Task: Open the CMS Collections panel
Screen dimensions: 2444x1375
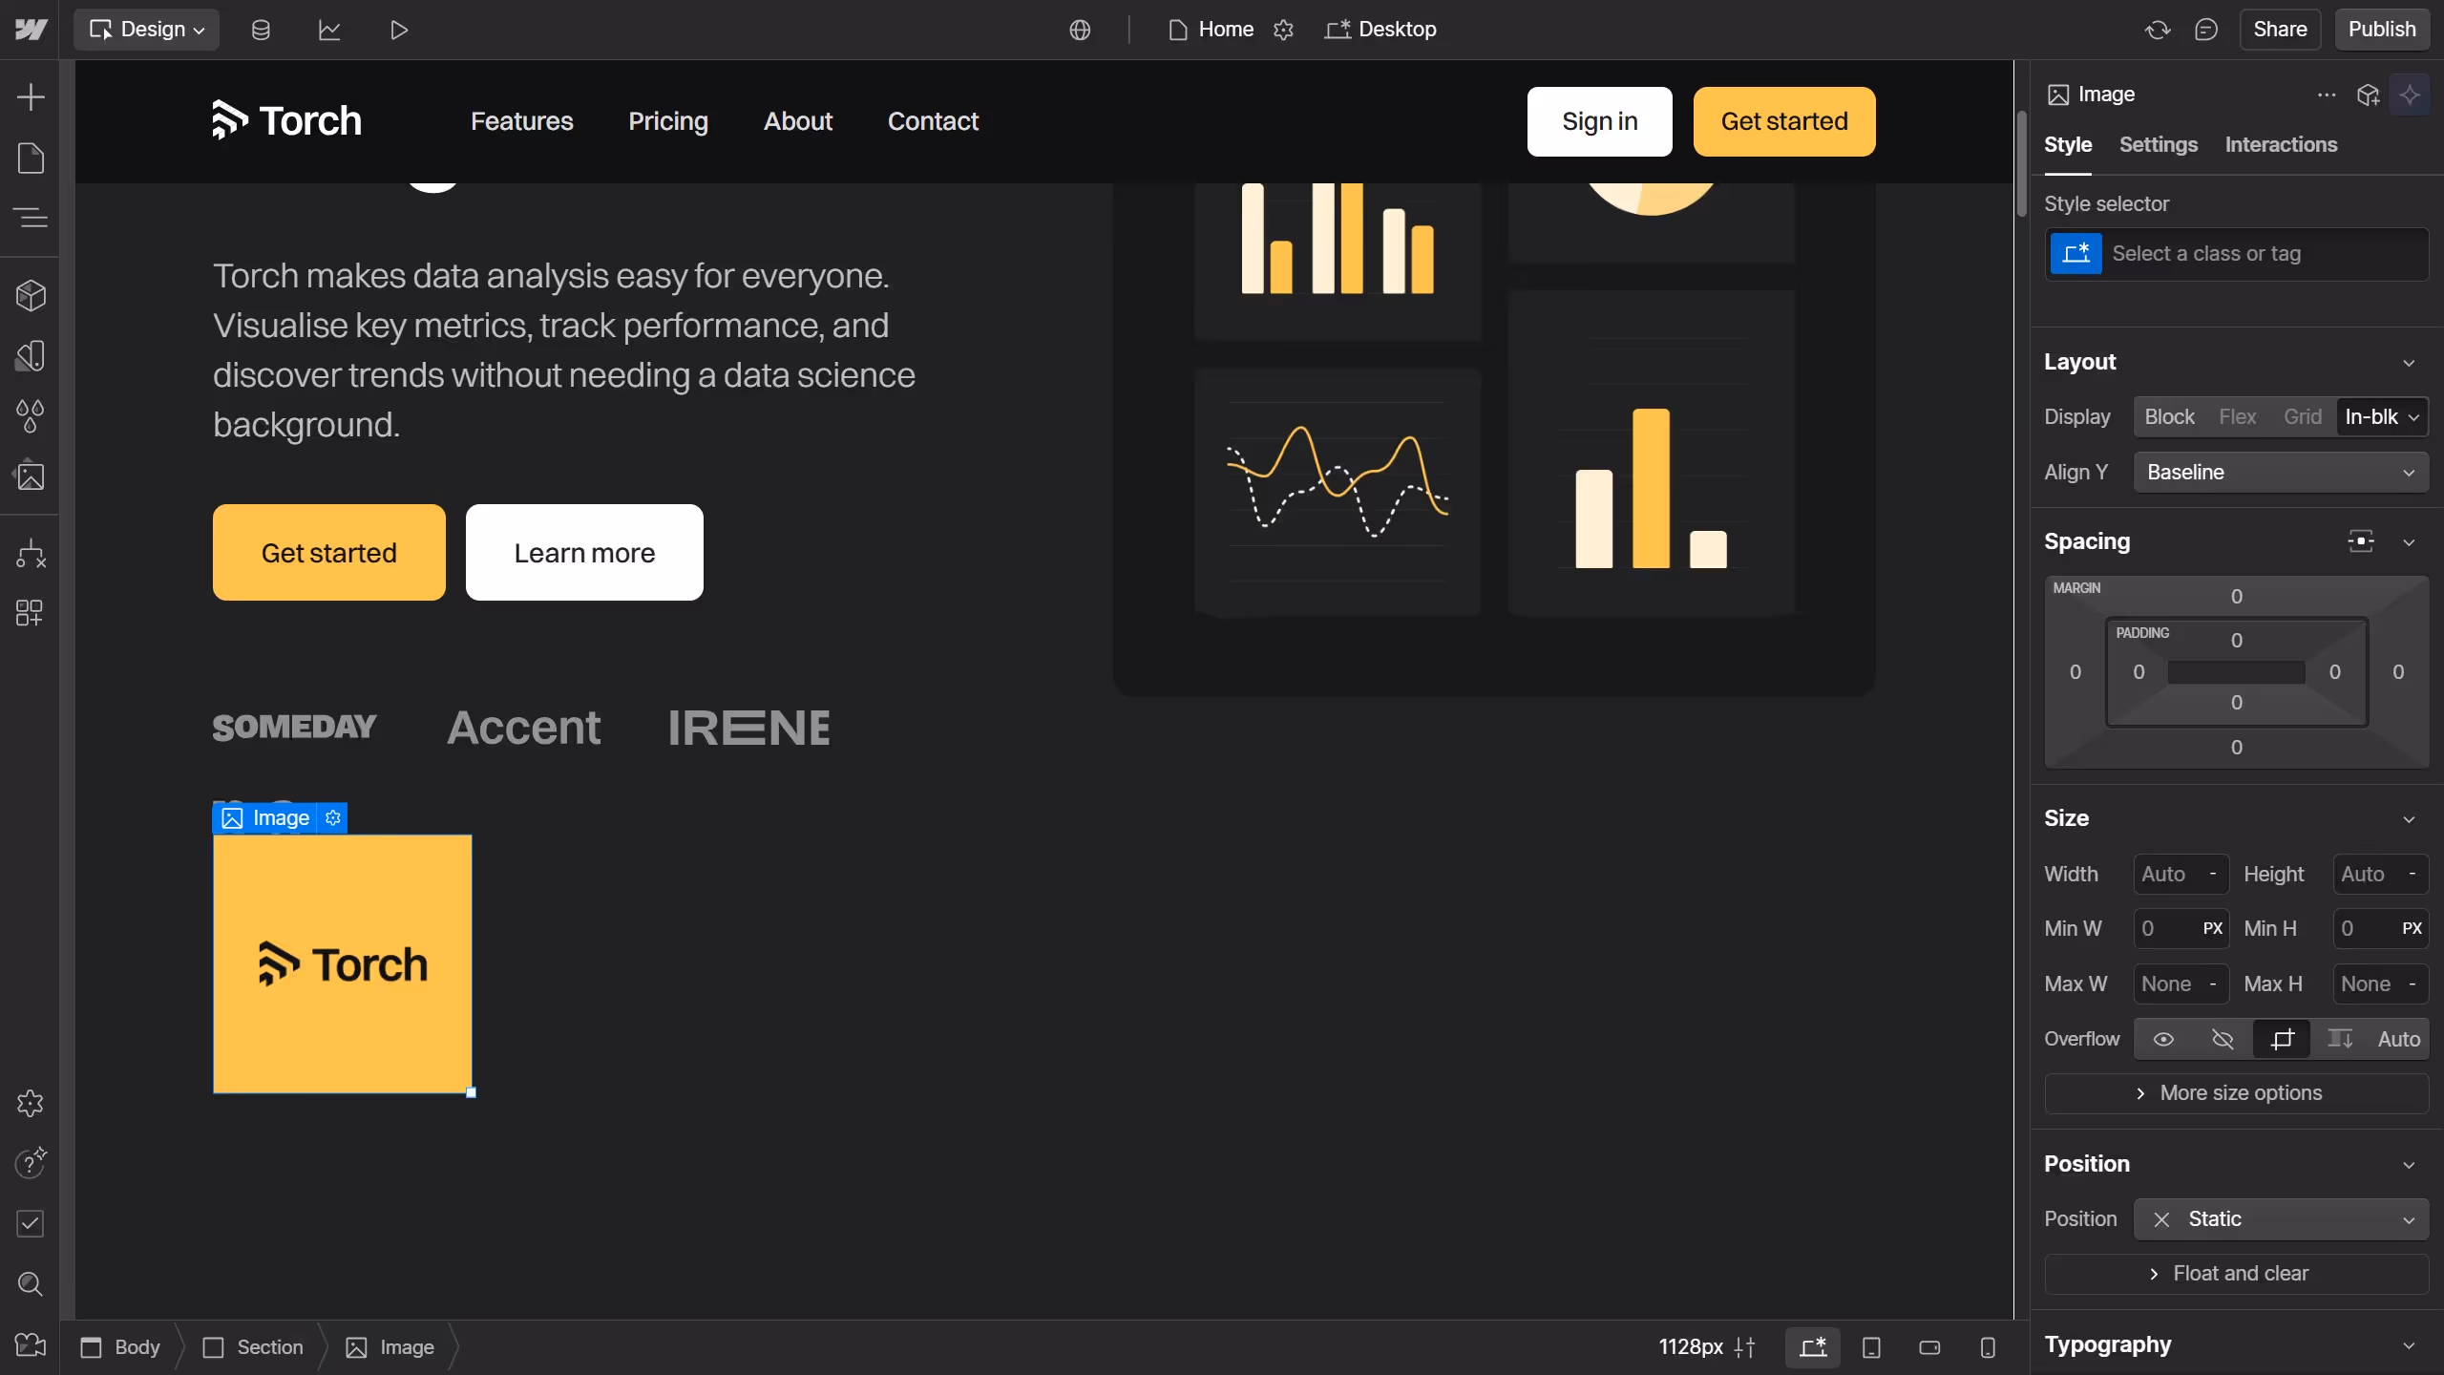Action: pos(260,30)
